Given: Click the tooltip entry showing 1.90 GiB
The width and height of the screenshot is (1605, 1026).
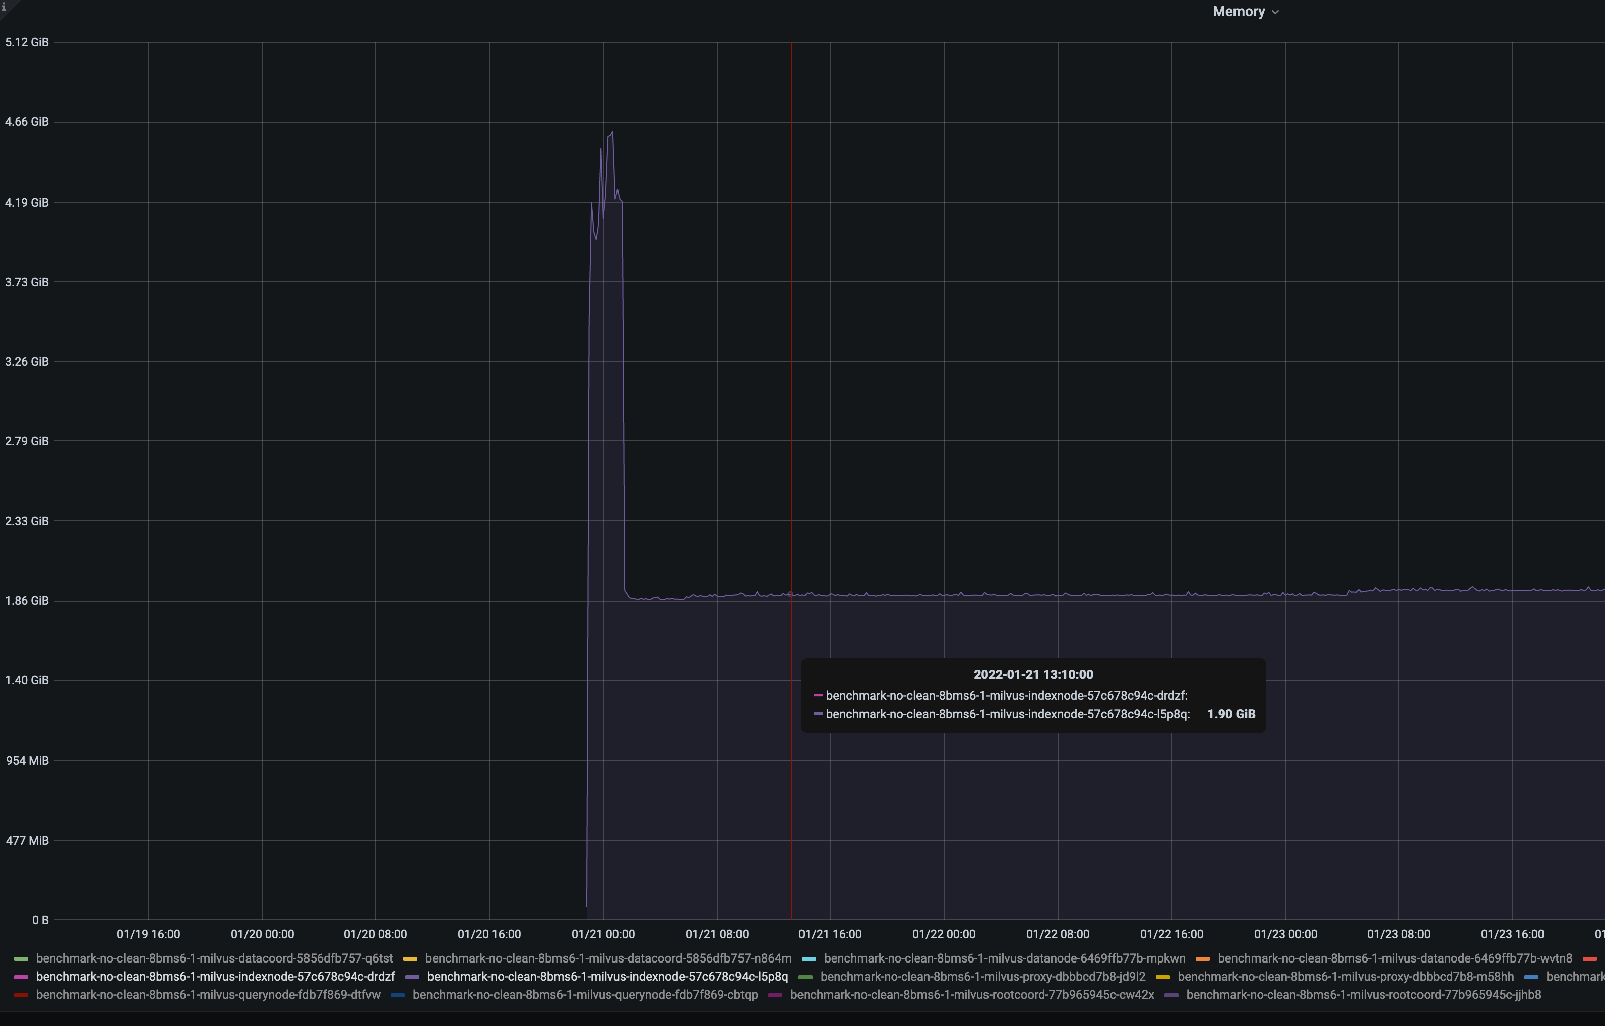Looking at the screenshot, I should (x=1230, y=714).
